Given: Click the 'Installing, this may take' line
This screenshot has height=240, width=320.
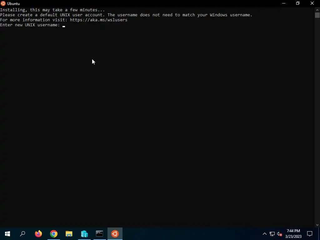Looking at the screenshot, I should (x=52, y=10).
